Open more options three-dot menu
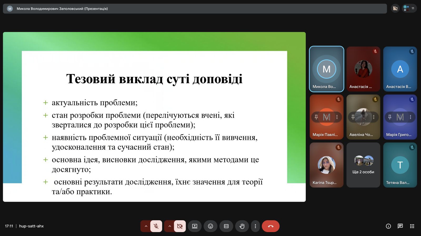This screenshot has width=421, height=236. coord(255,226)
